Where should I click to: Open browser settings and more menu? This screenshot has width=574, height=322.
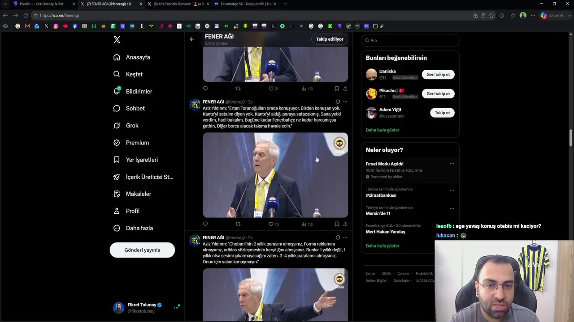point(533,15)
